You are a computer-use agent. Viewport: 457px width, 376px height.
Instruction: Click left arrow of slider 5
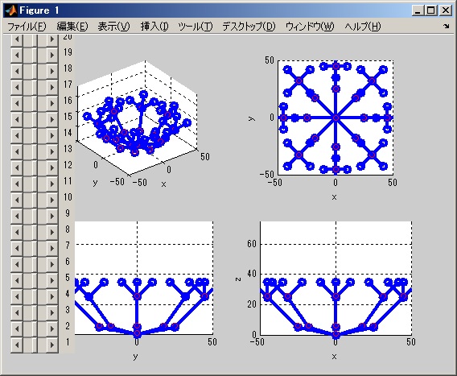coord(17,280)
